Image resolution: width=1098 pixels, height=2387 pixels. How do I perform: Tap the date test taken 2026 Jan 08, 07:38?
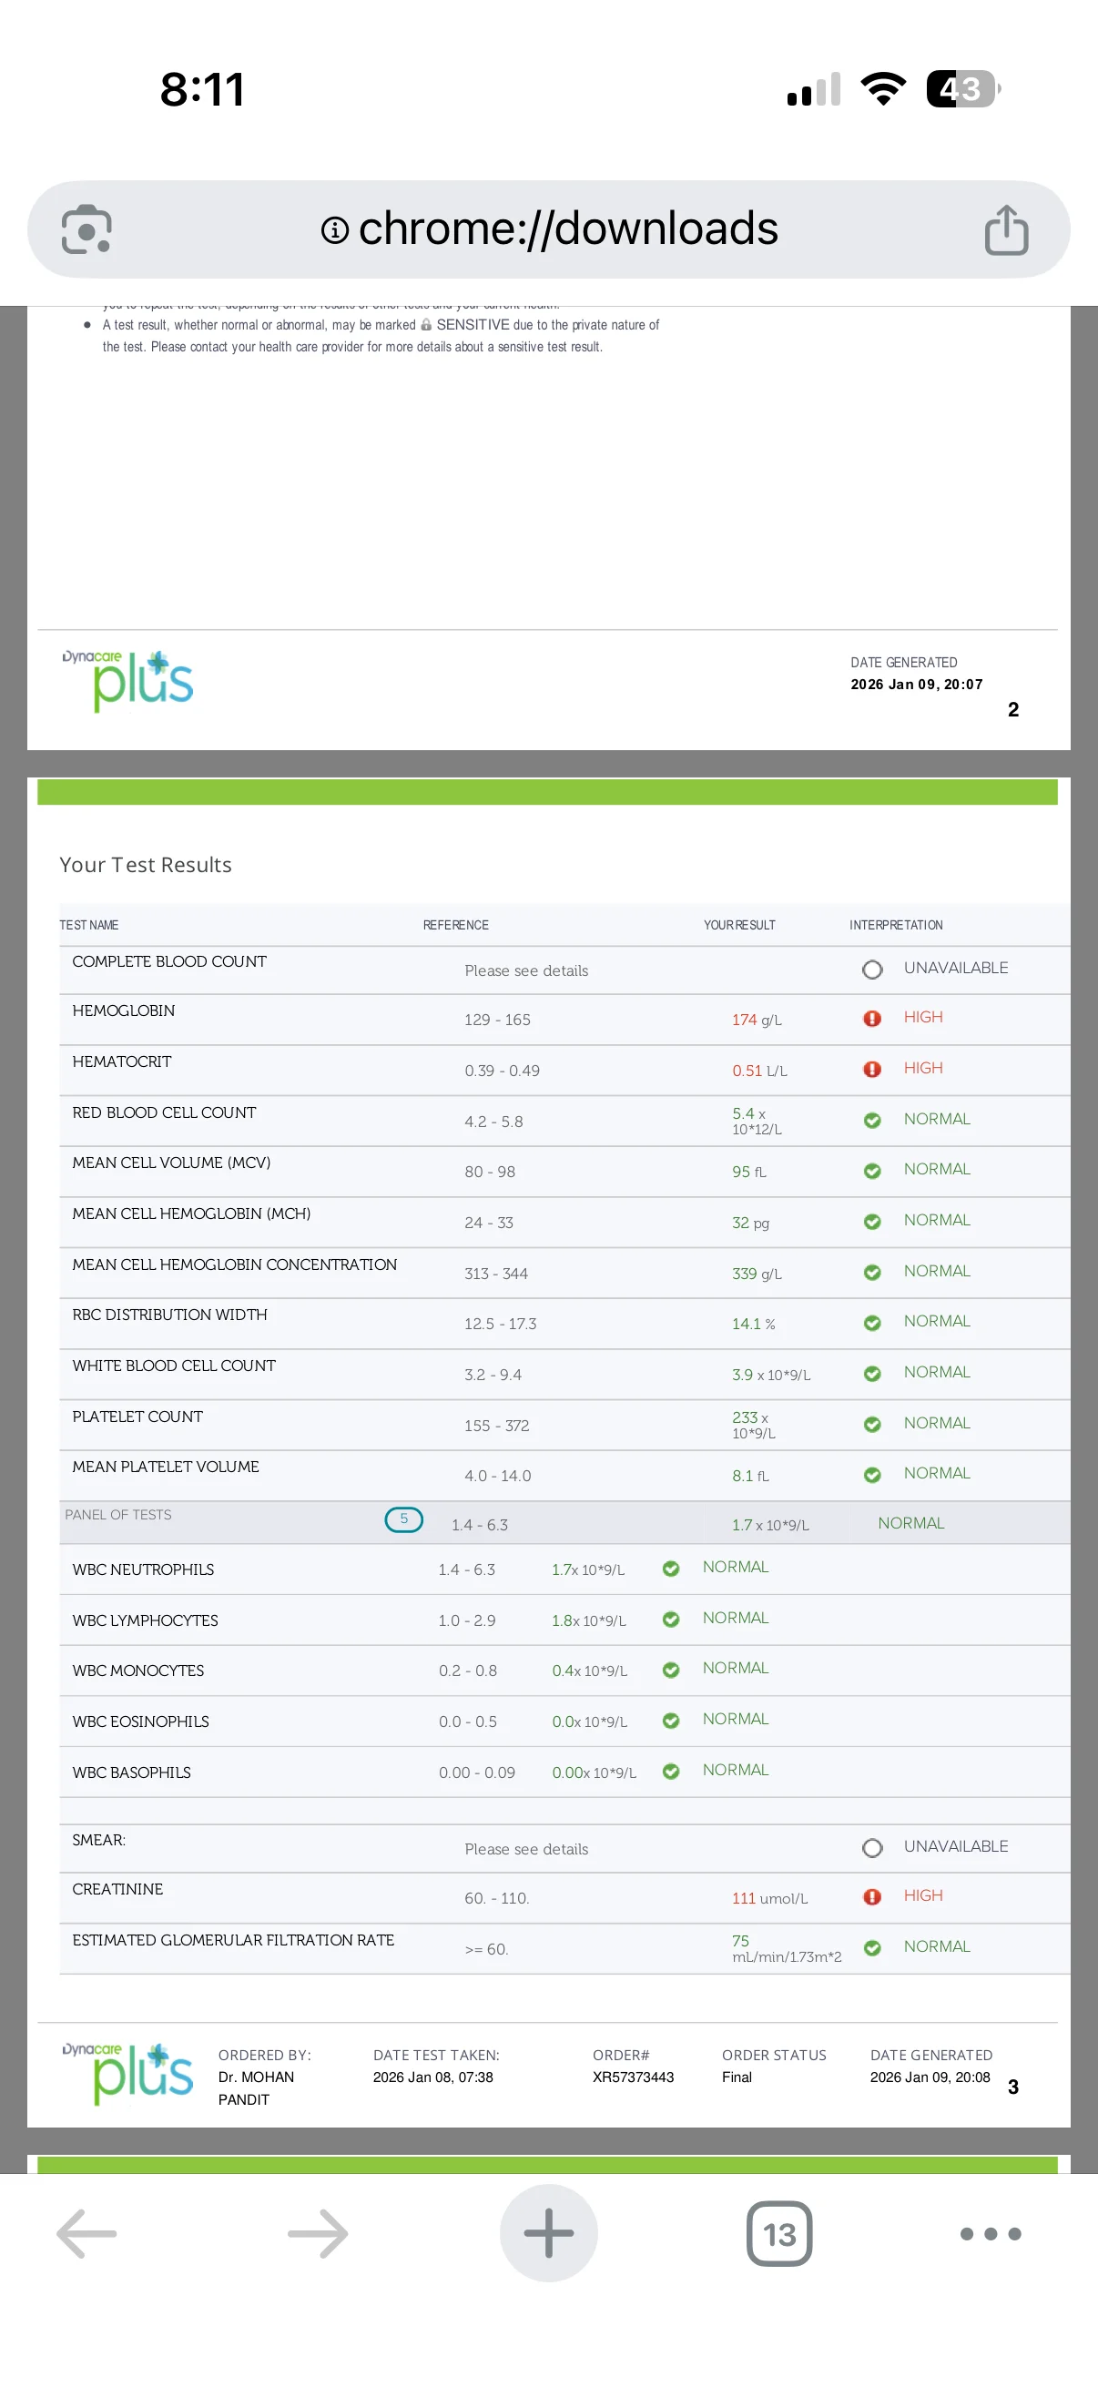pos(432,2077)
